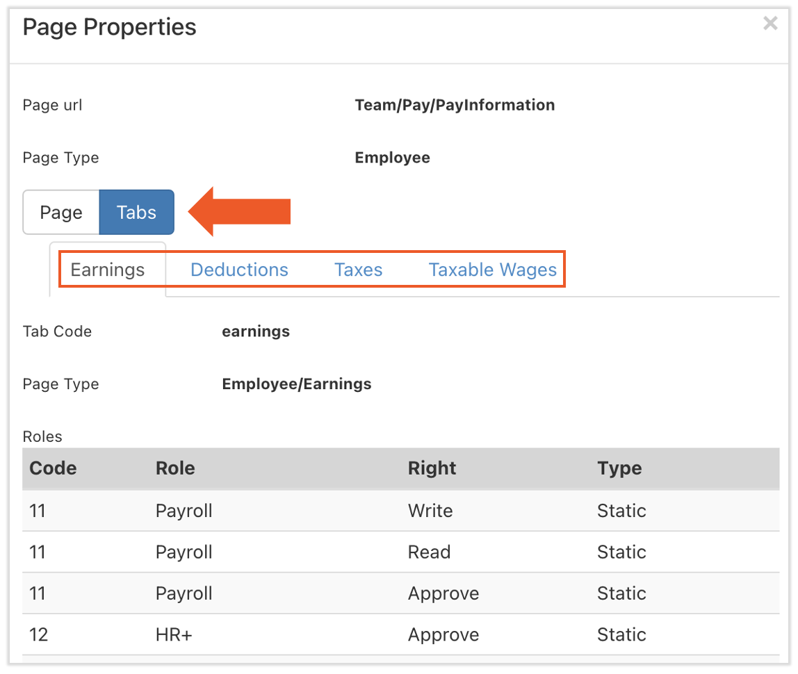Click the Code column header
Viewport: 798px width, 674px height.
53,468
